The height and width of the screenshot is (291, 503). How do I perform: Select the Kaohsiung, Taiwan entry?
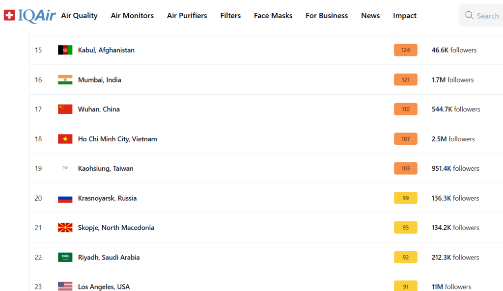tap(106, 168)
